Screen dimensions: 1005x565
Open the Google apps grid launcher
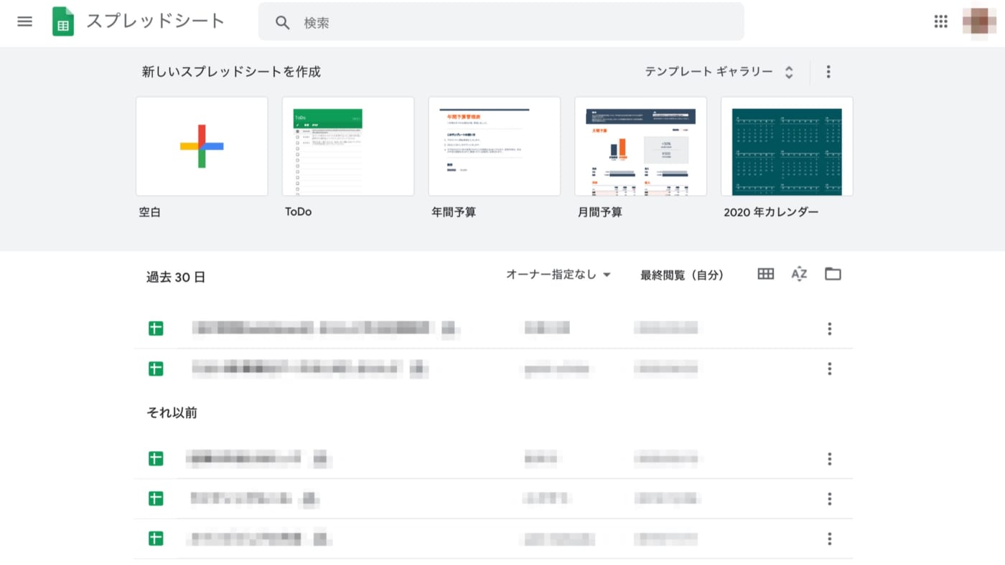click(940, 22)
